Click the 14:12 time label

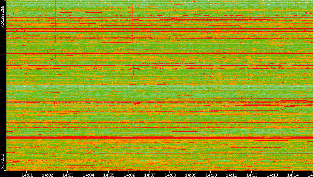tap(252, 175)
